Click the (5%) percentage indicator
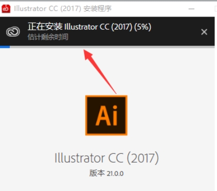 click(x=143, y=27)
